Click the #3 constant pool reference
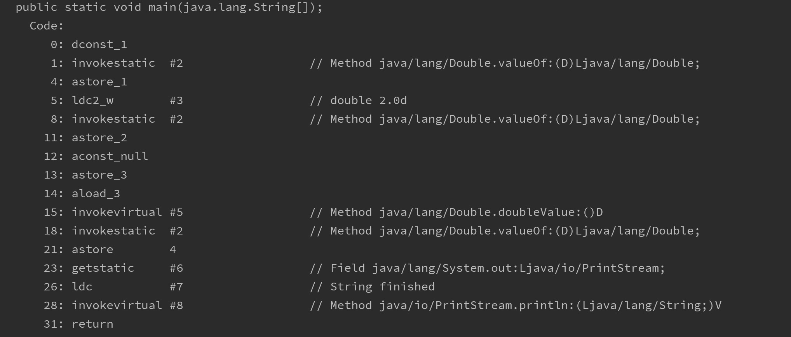The image size is (791, 337). tap(176, 101)
